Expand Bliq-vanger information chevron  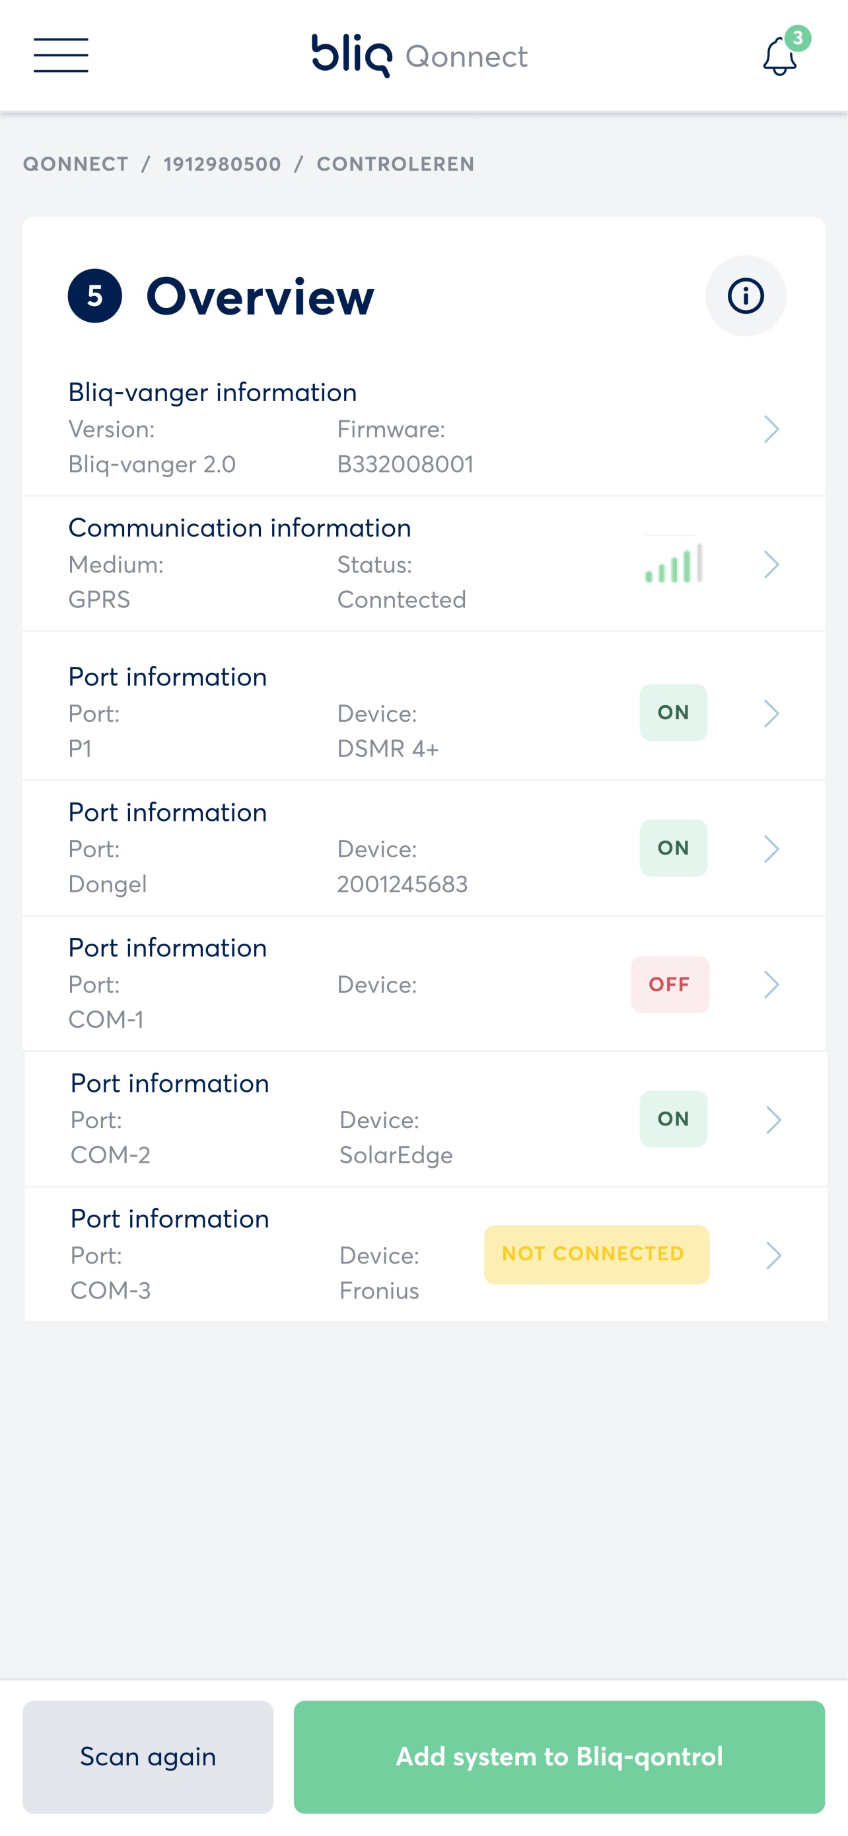pyautogui.click(x=772, y=429)
